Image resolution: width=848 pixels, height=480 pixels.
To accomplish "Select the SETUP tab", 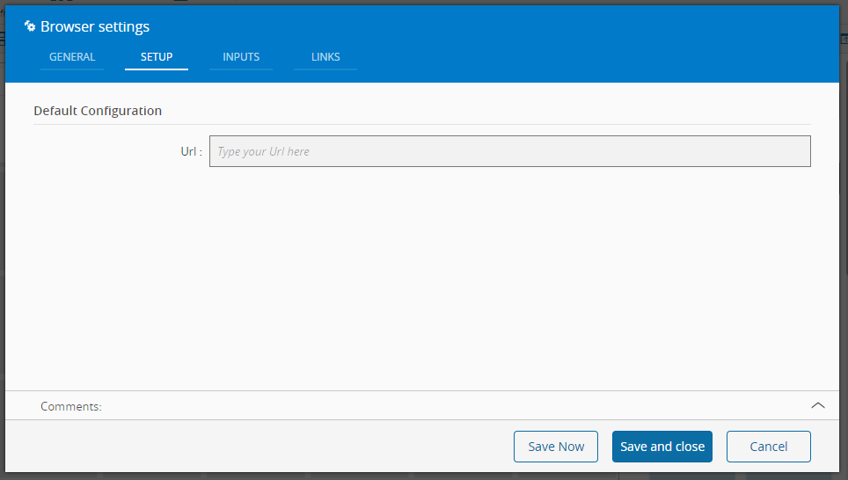I will [157, 57].
